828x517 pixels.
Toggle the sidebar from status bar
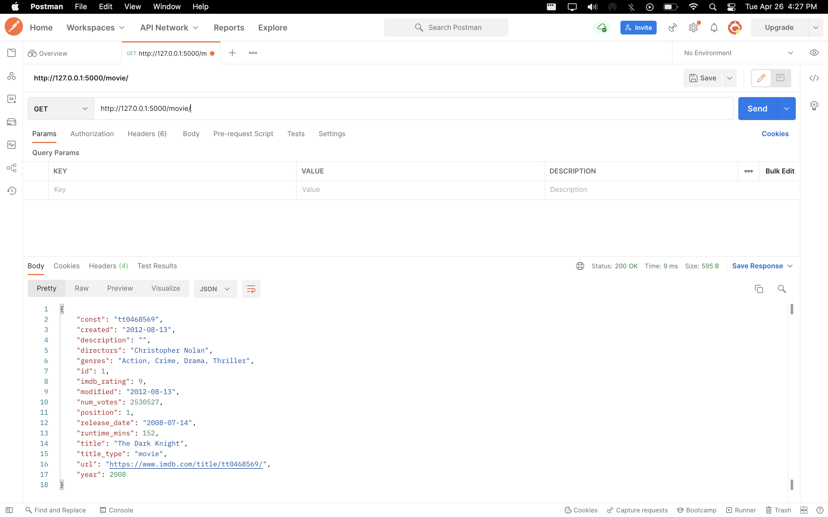click(x=9, y=510)
